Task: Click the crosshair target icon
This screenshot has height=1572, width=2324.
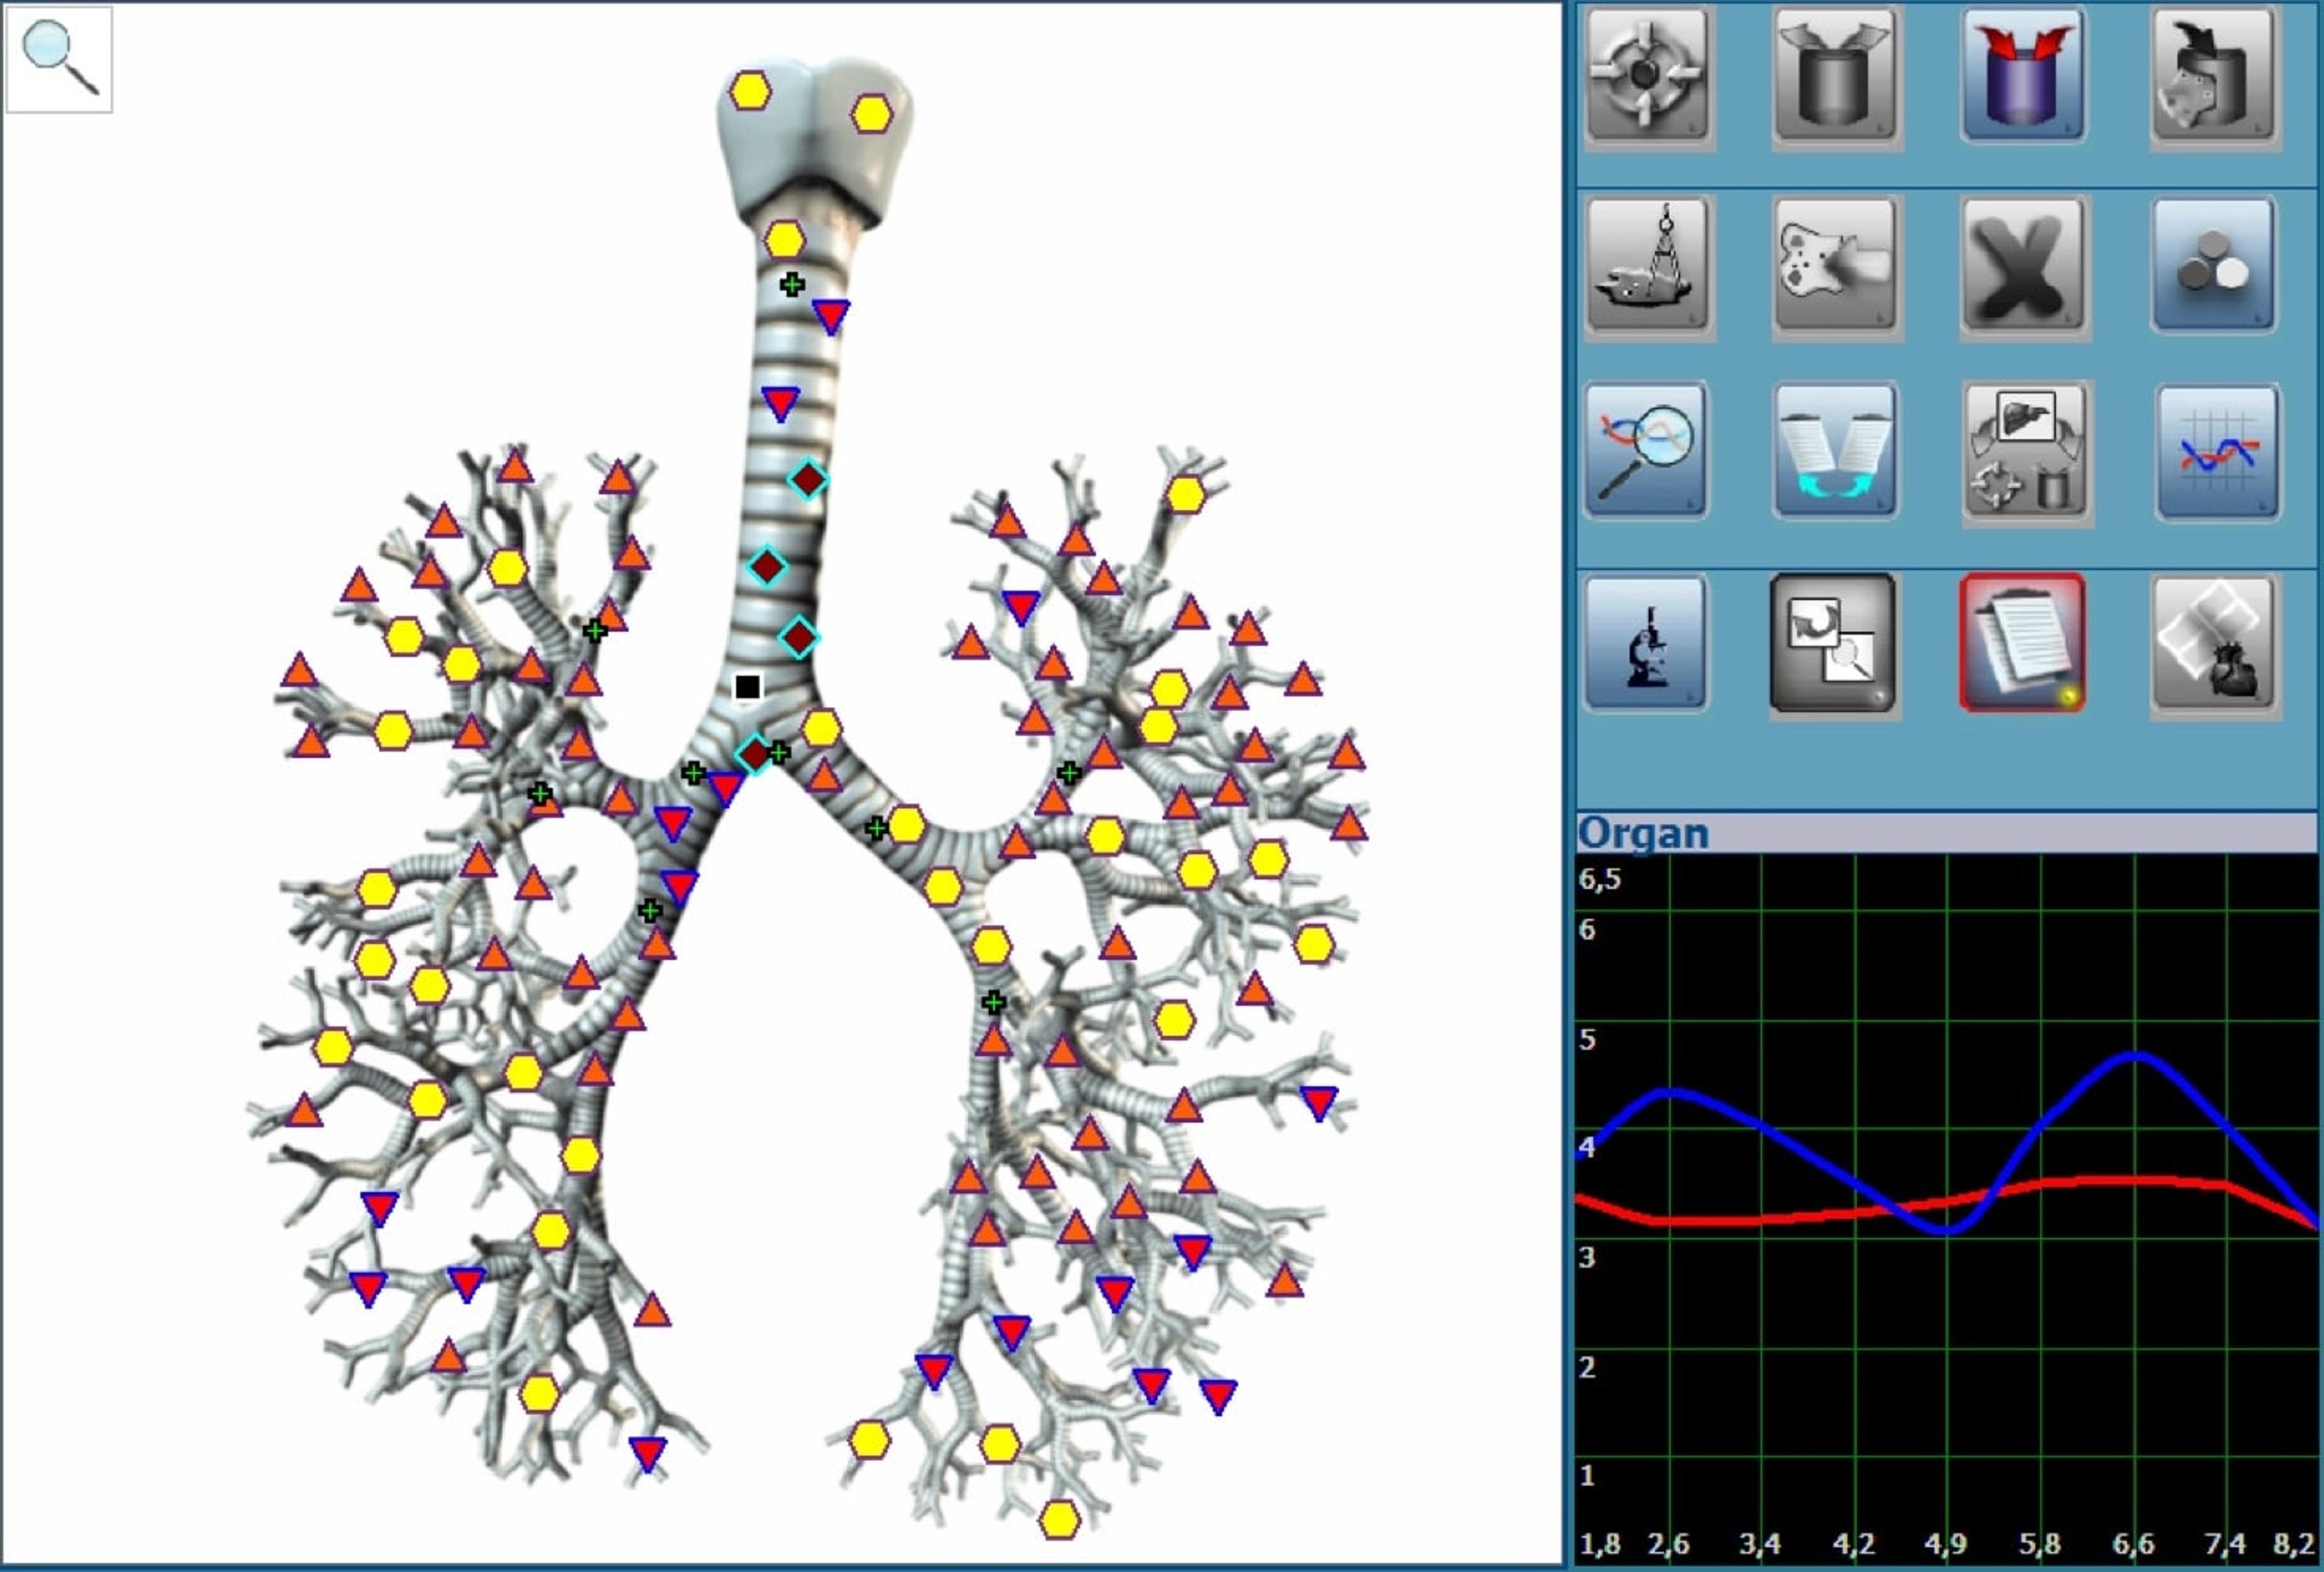Action: coord(1646,76)
